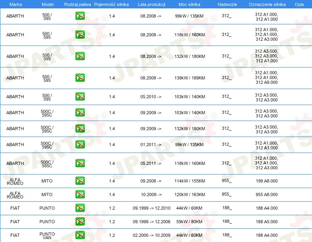The height and width of the screenshot is (242, 312).
Task: Click engine code 188 A5.000
Action: pyautogui.click(x=267, y=222)
